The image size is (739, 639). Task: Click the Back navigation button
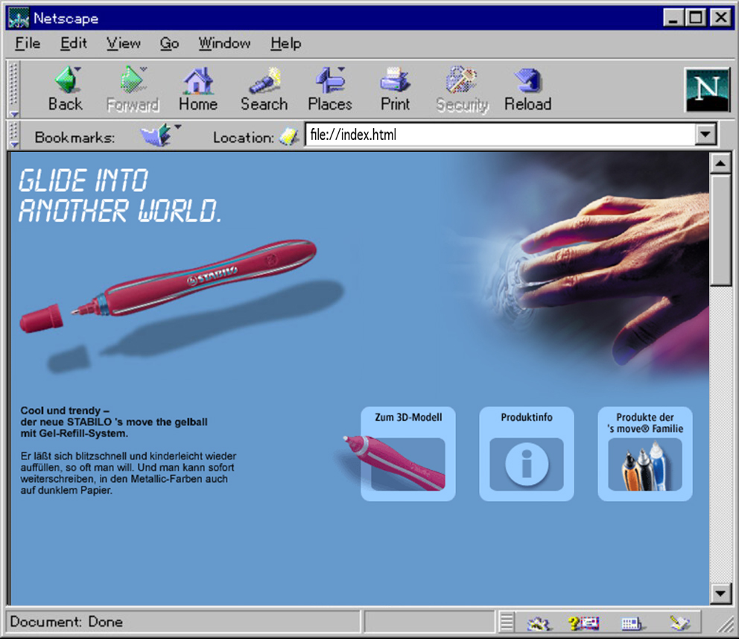tap(66, 89)
